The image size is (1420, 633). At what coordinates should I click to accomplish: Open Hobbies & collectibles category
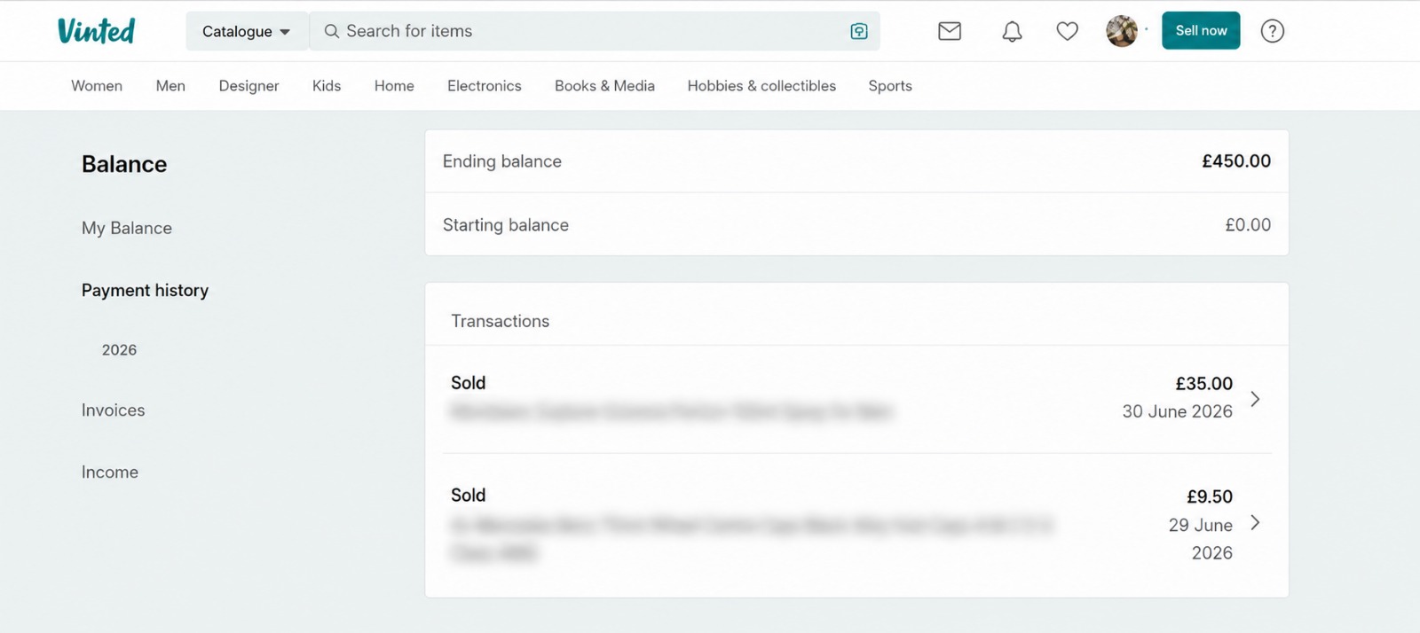tap(761, 86)
